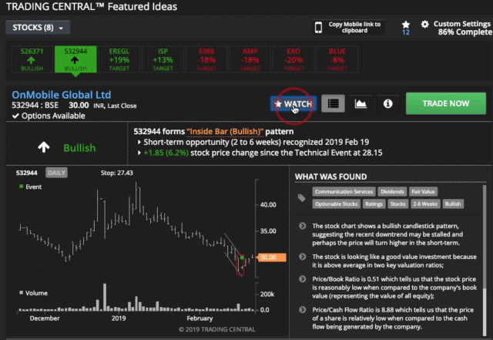
Task: Click the tag icon beside the tags
Action: (301, 197)
